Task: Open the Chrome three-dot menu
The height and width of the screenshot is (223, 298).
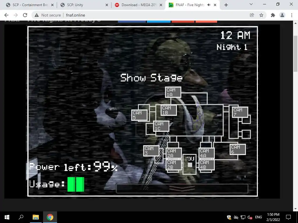Action: coord(292,15)
